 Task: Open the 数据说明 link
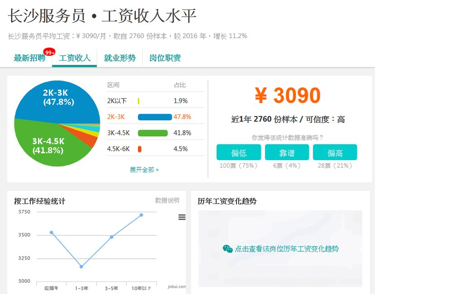pos(167,200)
